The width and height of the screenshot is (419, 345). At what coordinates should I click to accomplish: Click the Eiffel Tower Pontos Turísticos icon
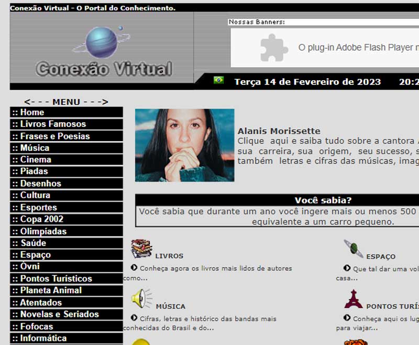pyautogui.click(x=354, y=299)
